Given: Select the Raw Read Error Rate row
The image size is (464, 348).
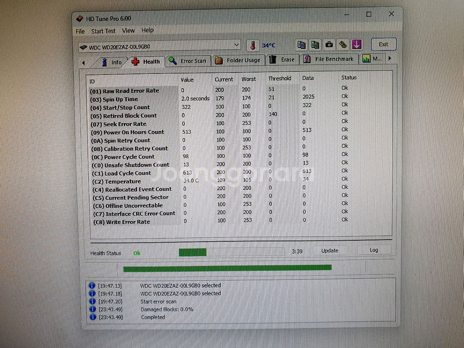Looking at the screenshot, I should pyautogui.click(x=219, y=90).
